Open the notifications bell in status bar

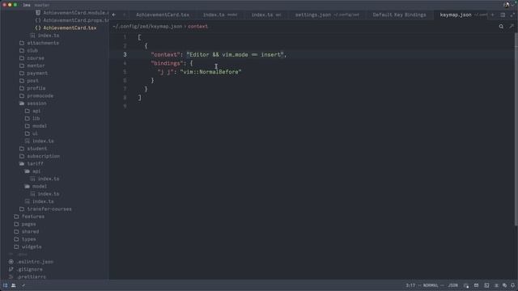(x=512, y=285)
